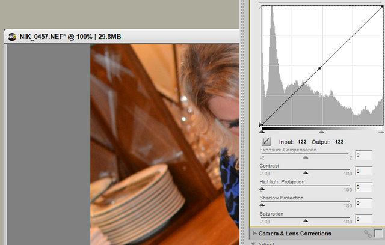385x245 pixels.
Task: Click the Shadow Protection value field
Action: 363,203
